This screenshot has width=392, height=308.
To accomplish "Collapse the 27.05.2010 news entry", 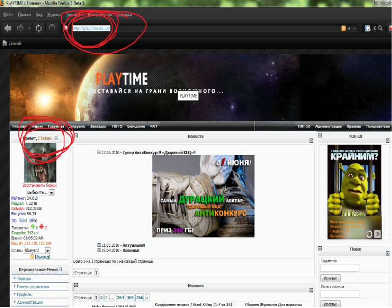I will point(99,152).
